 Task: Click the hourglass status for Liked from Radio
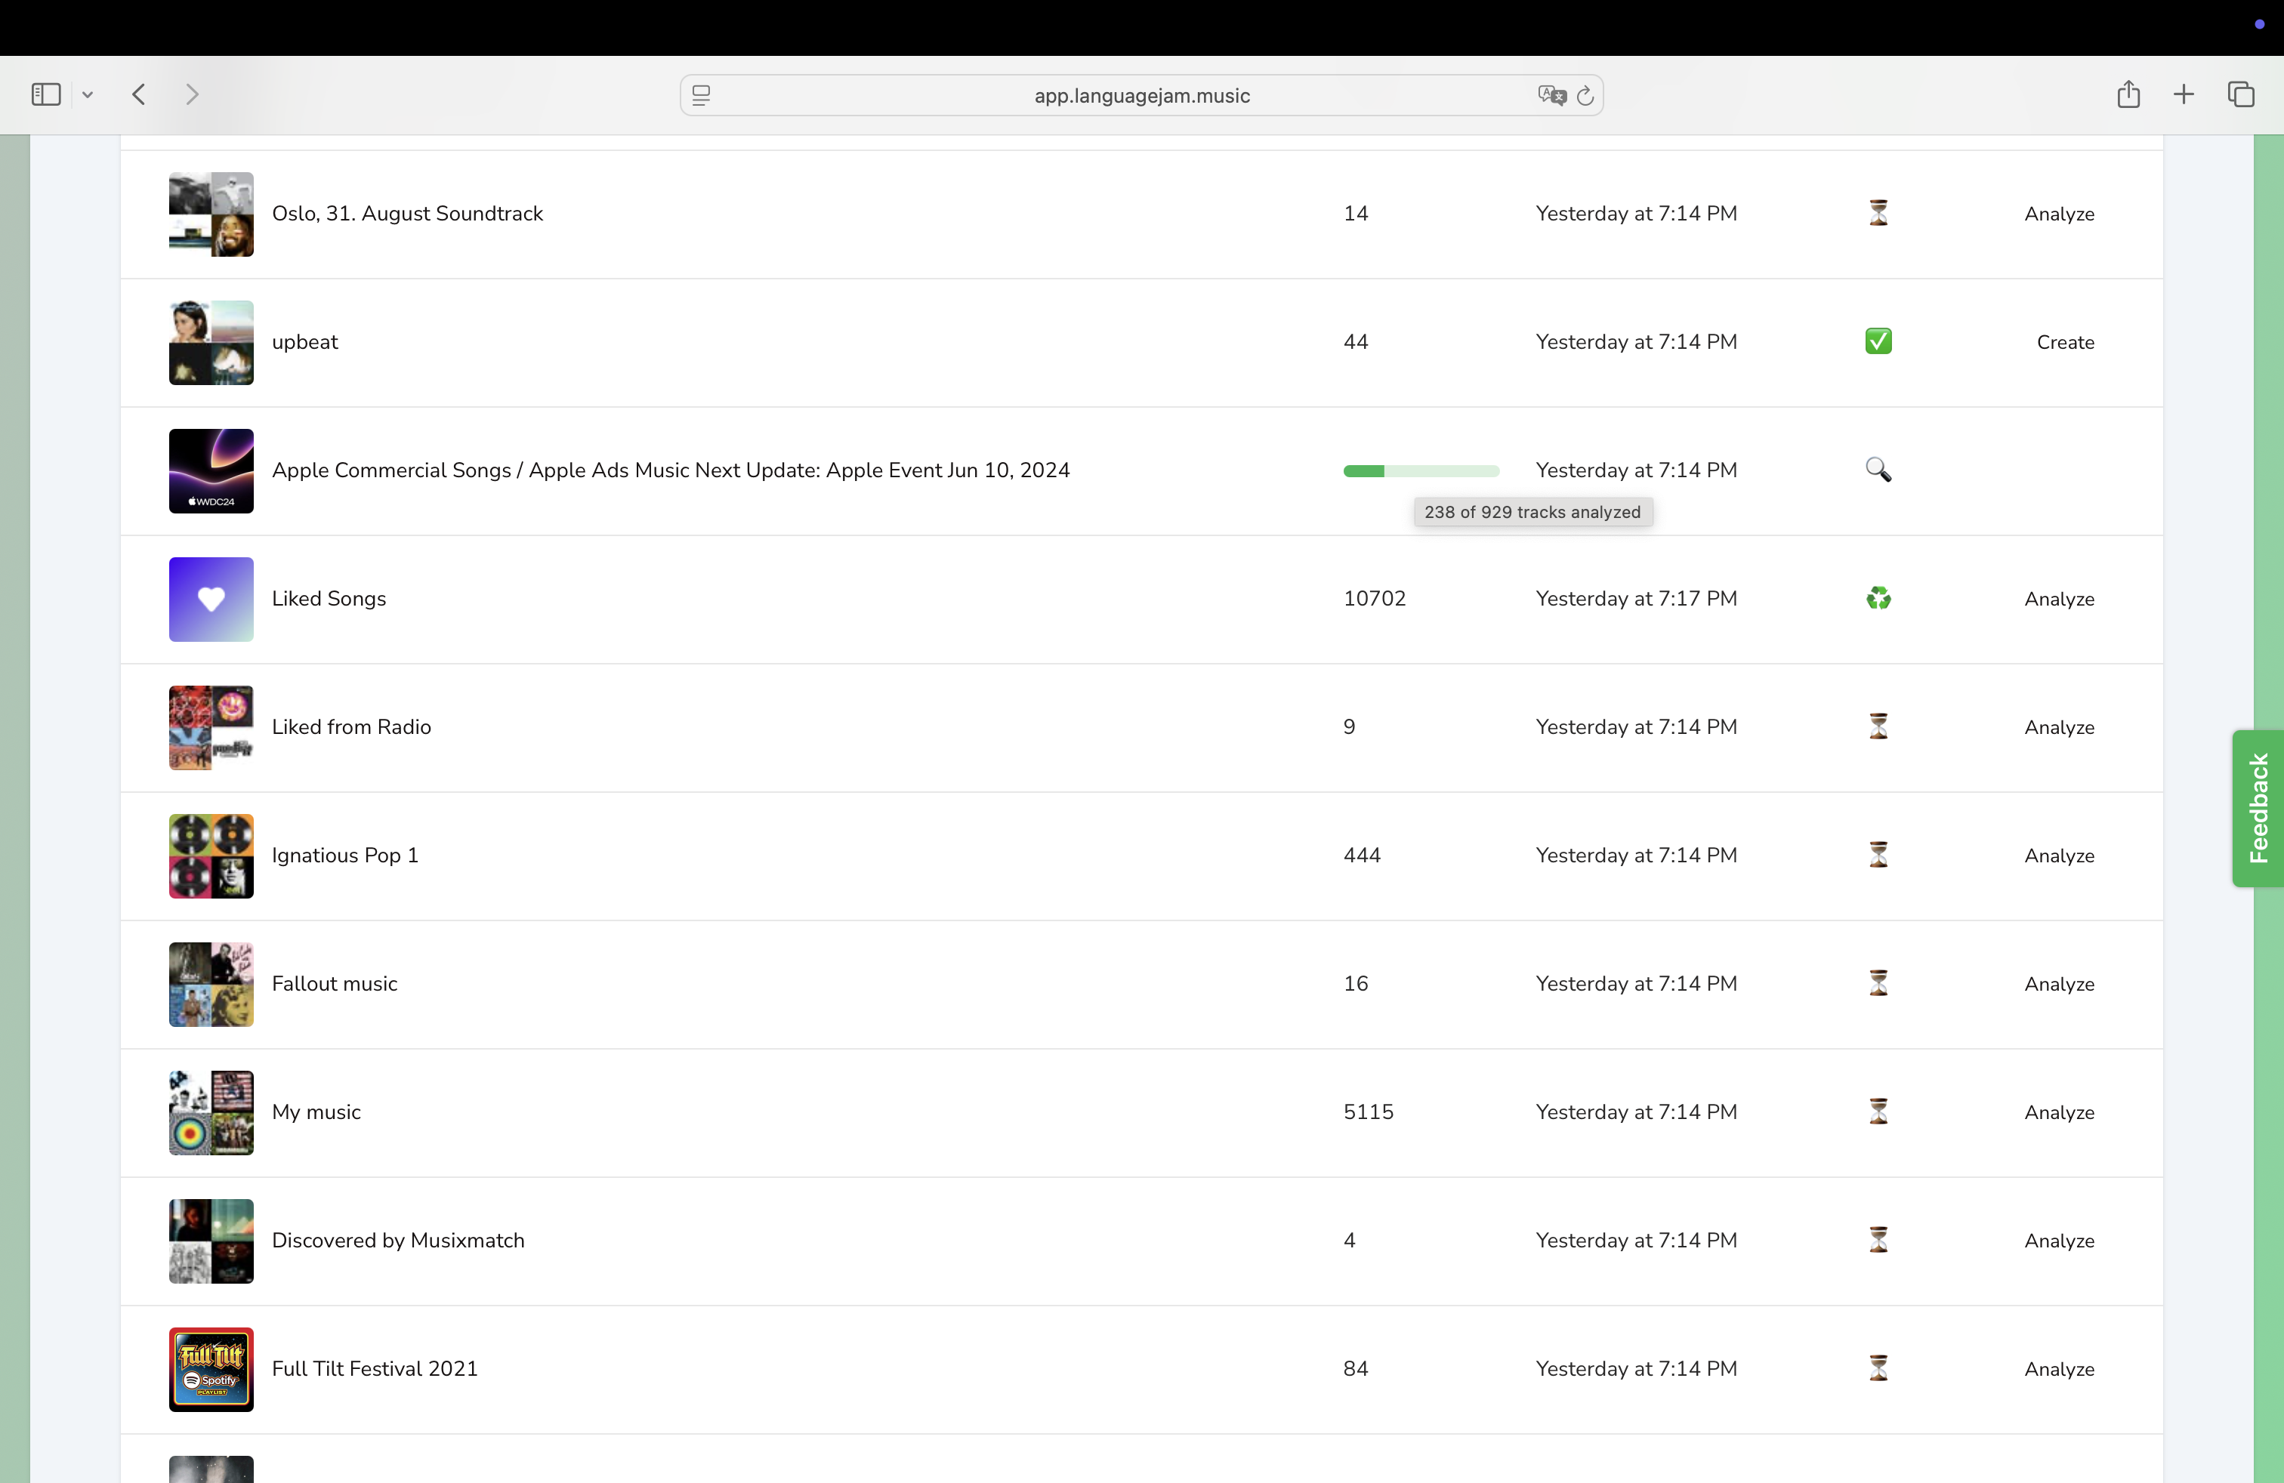pyautogui.click(x=1878, y=726)
